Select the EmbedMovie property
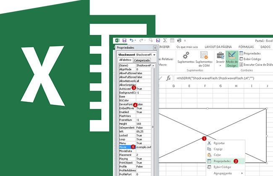Screen dimensions: 273x176 click(x=135, y=108)
